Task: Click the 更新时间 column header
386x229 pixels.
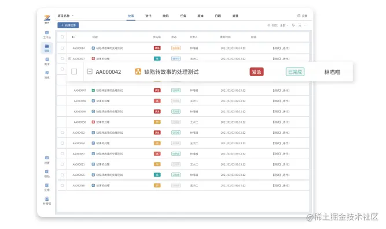Action: [225, 37]
